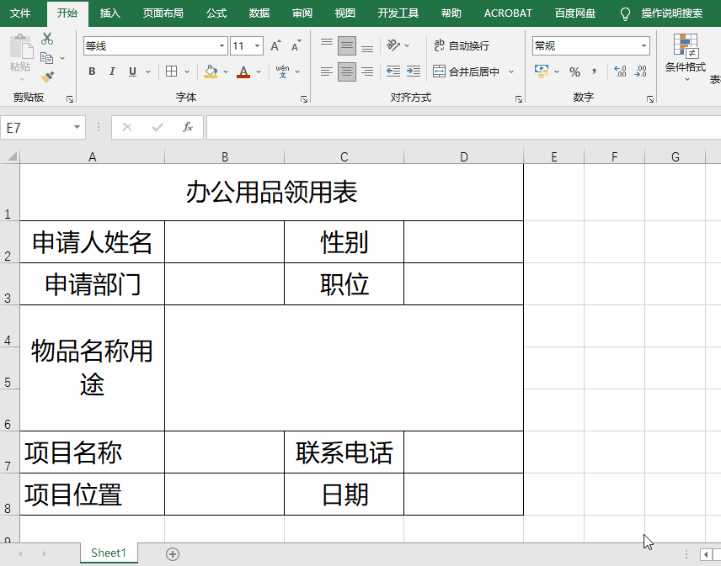This screenshot has width=721, height=566.
Task: Click the Insert Function fx icon
Action: 188,127
